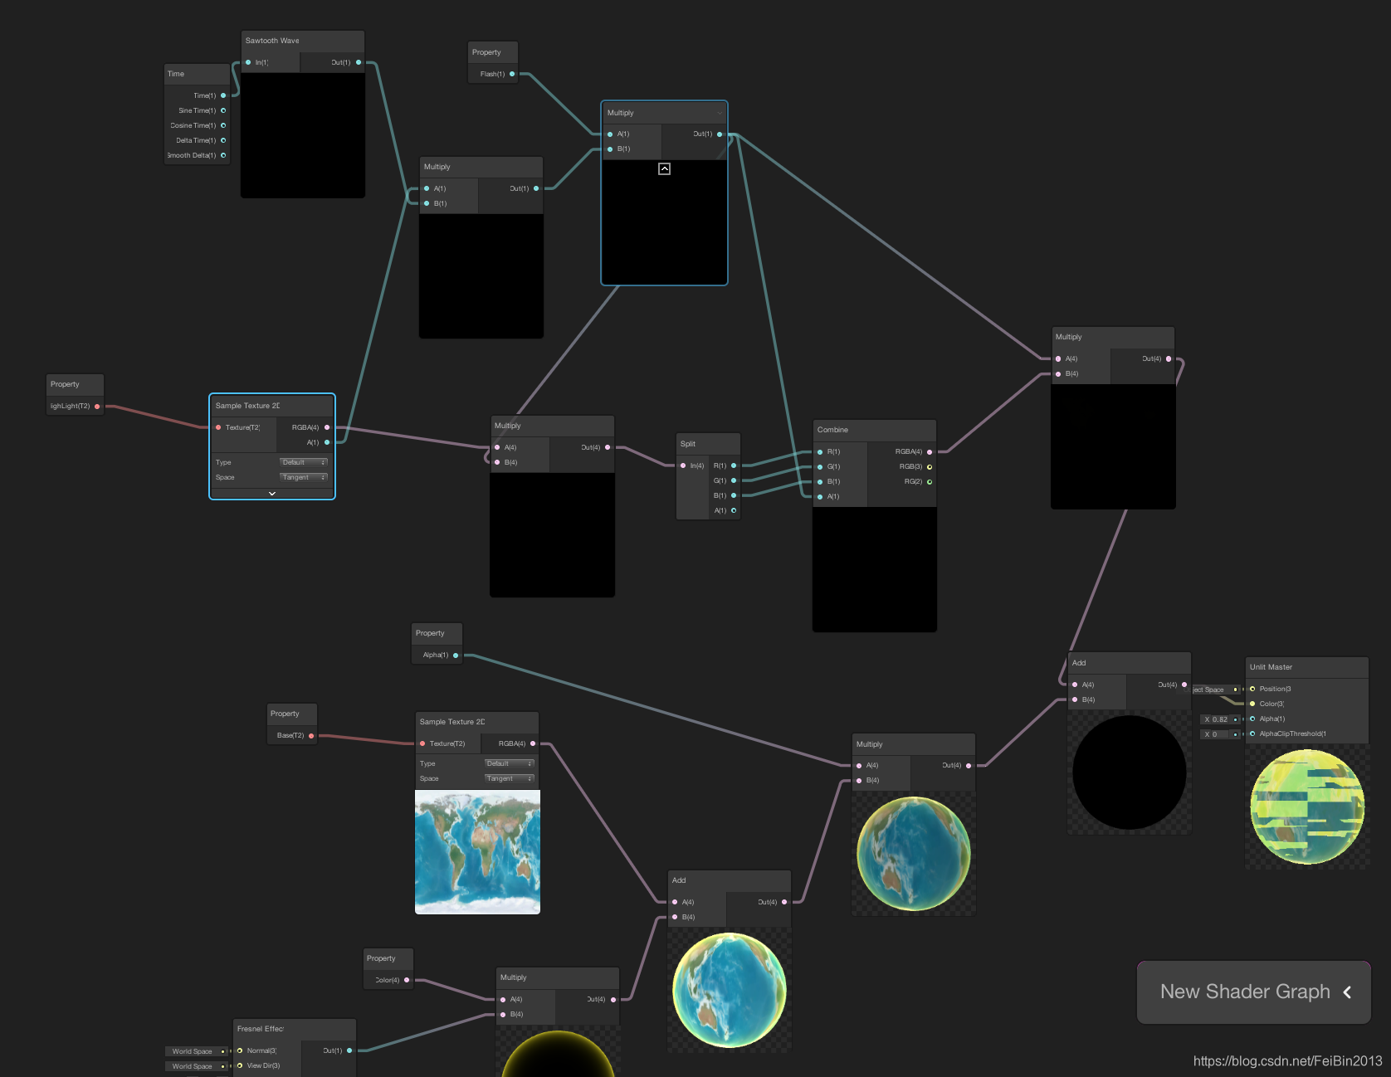Open Space Tangent dropdown above world map preview
Viewport: 1391px width, 1077px height.
pos(510,778)
